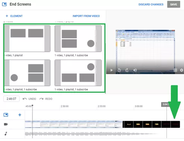The image size is (184, 141).
Task: Choose template with circle left, stacked boxes right
Action: 27,73
